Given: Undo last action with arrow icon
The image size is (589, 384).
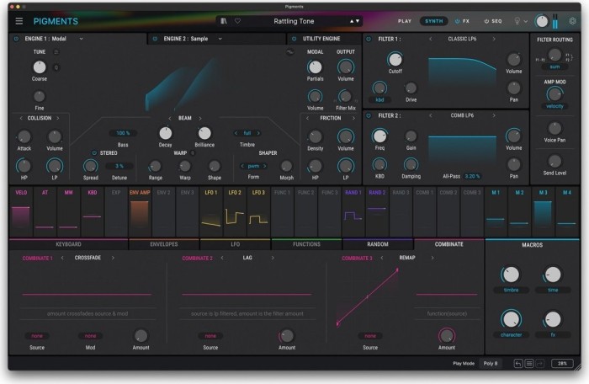Looking at the screenshot, I should pyautogui.click(x=518, y=363).
